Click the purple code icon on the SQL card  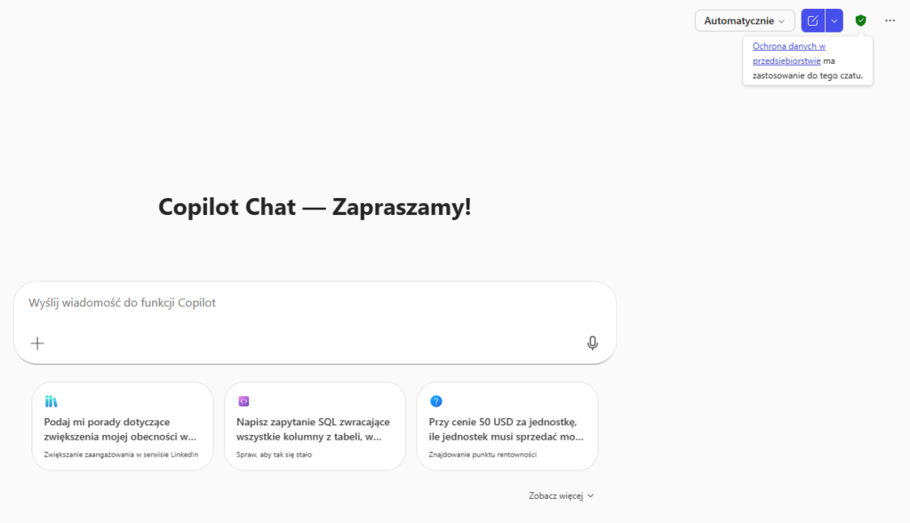tap(242, 401)
